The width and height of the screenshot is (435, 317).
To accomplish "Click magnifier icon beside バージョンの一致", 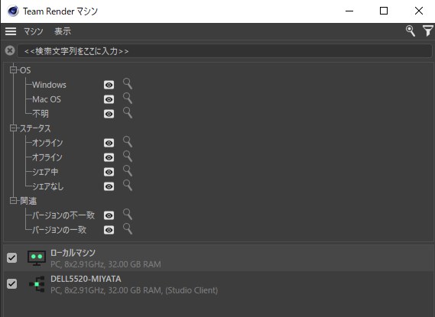I will [x=128, y=229].
